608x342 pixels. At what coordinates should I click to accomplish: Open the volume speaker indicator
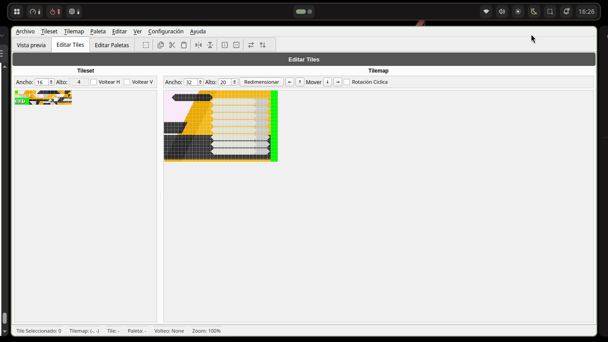(x=502, y=12)
